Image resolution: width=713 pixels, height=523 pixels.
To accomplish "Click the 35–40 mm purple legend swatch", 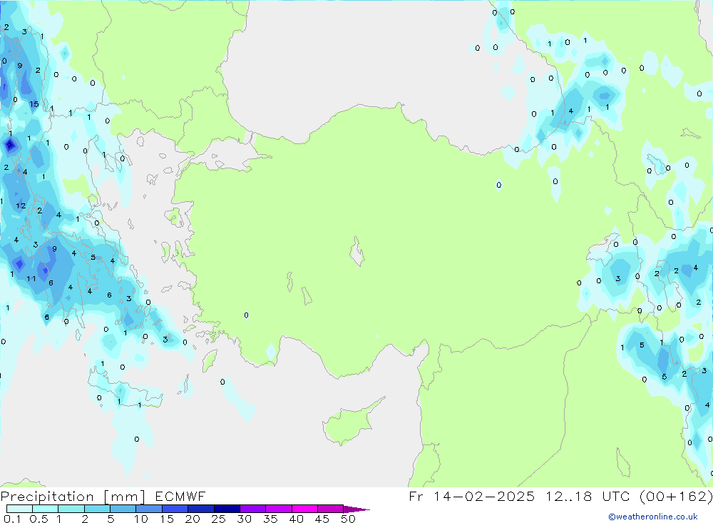I will click(x=279, y=509).
